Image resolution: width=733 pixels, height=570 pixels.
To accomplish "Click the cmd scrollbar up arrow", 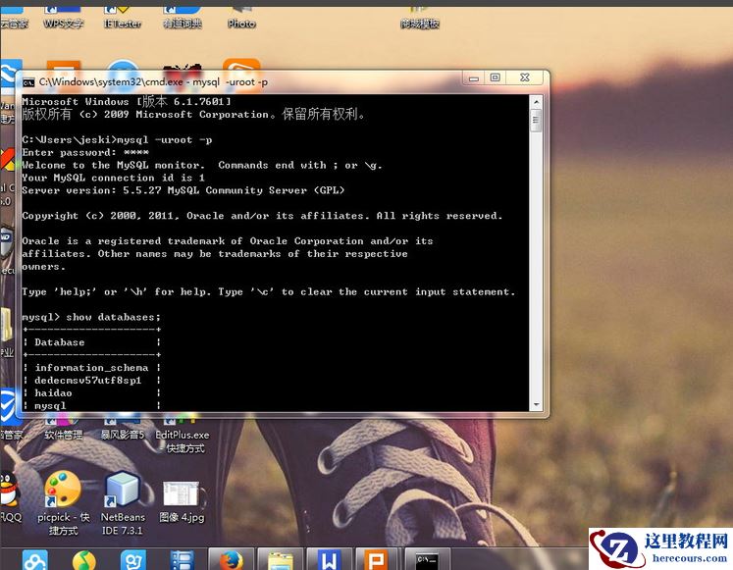I will tap(536, 101).
